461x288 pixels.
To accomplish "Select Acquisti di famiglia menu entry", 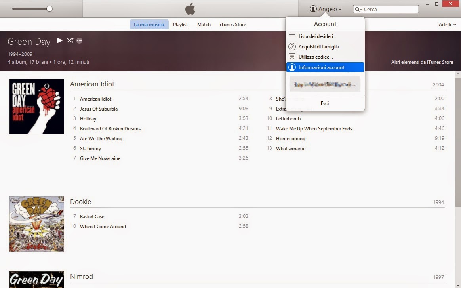I will 325,46.
